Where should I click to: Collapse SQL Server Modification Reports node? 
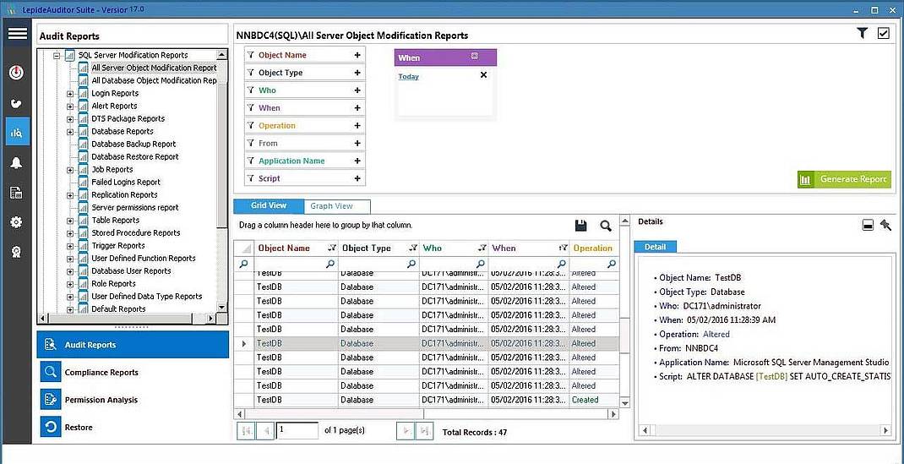(57, 56)
